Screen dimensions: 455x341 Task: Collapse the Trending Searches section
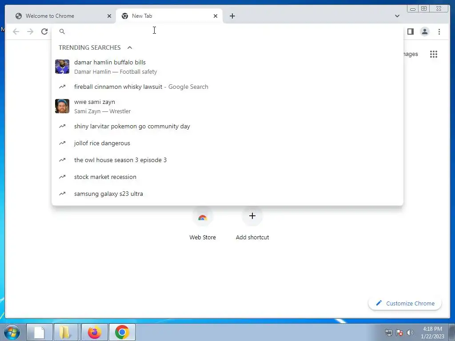[130, 48]
